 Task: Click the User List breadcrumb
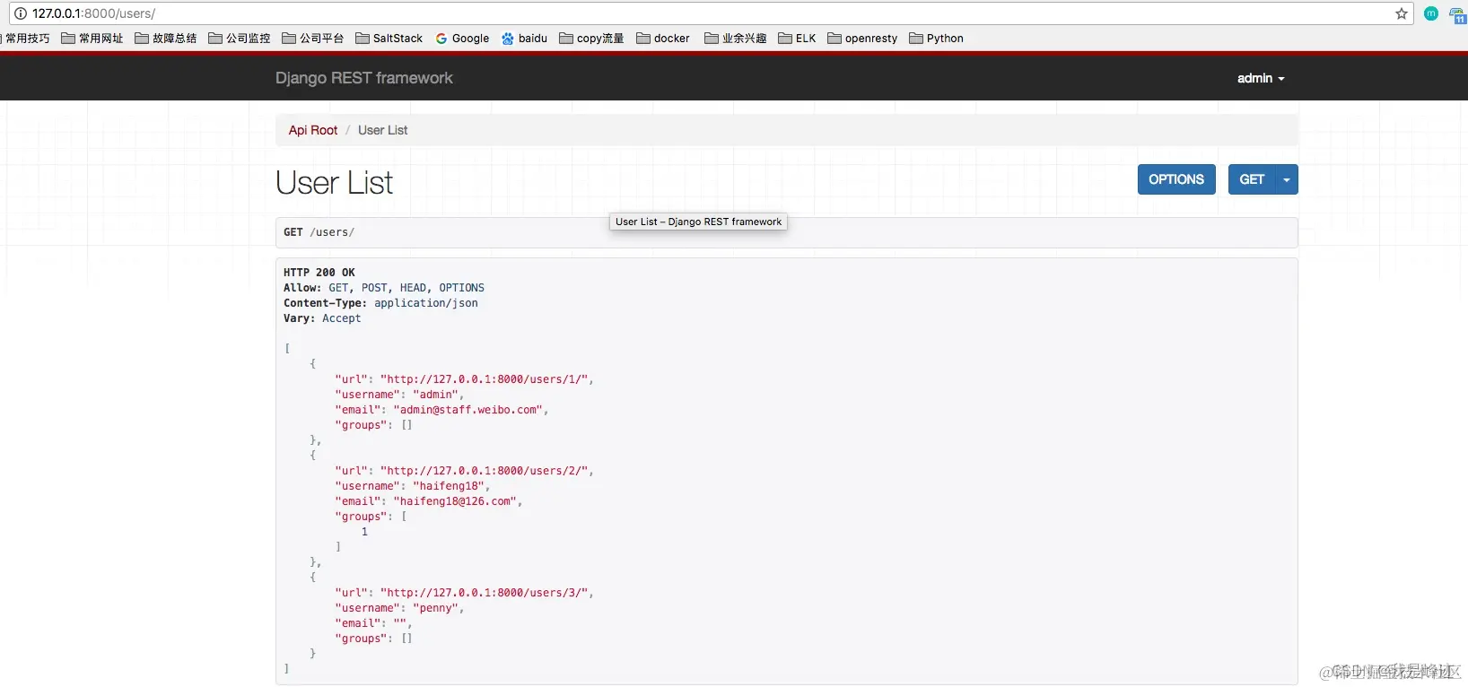coord(383,130)
